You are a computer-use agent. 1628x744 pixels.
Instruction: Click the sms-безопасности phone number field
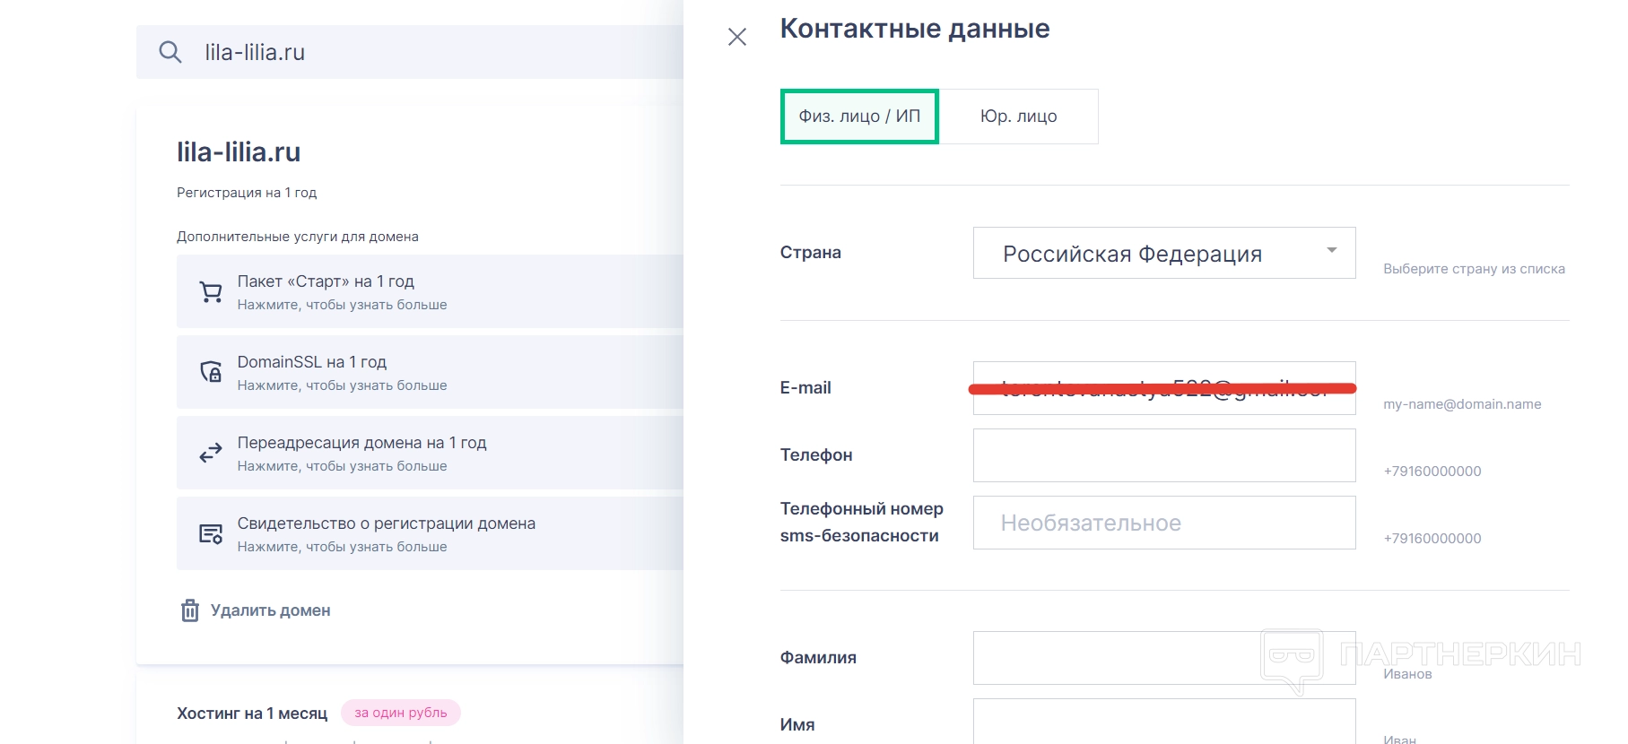[x=1163, y=523]
